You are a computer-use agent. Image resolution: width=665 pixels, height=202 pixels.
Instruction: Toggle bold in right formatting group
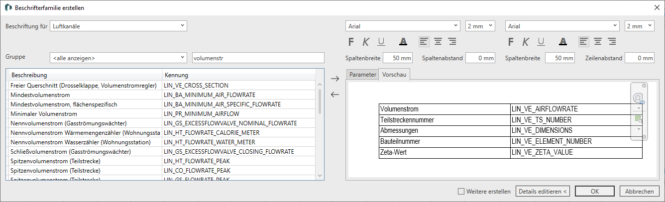(510, 42)
